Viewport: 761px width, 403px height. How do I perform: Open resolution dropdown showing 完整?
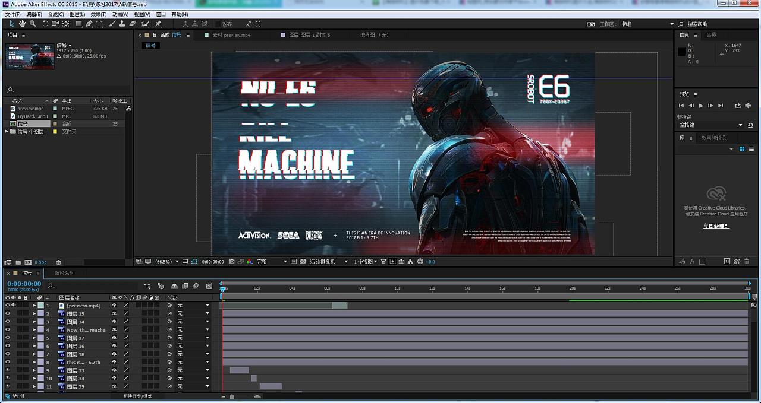pyautogui.click(x=272, y=261)
